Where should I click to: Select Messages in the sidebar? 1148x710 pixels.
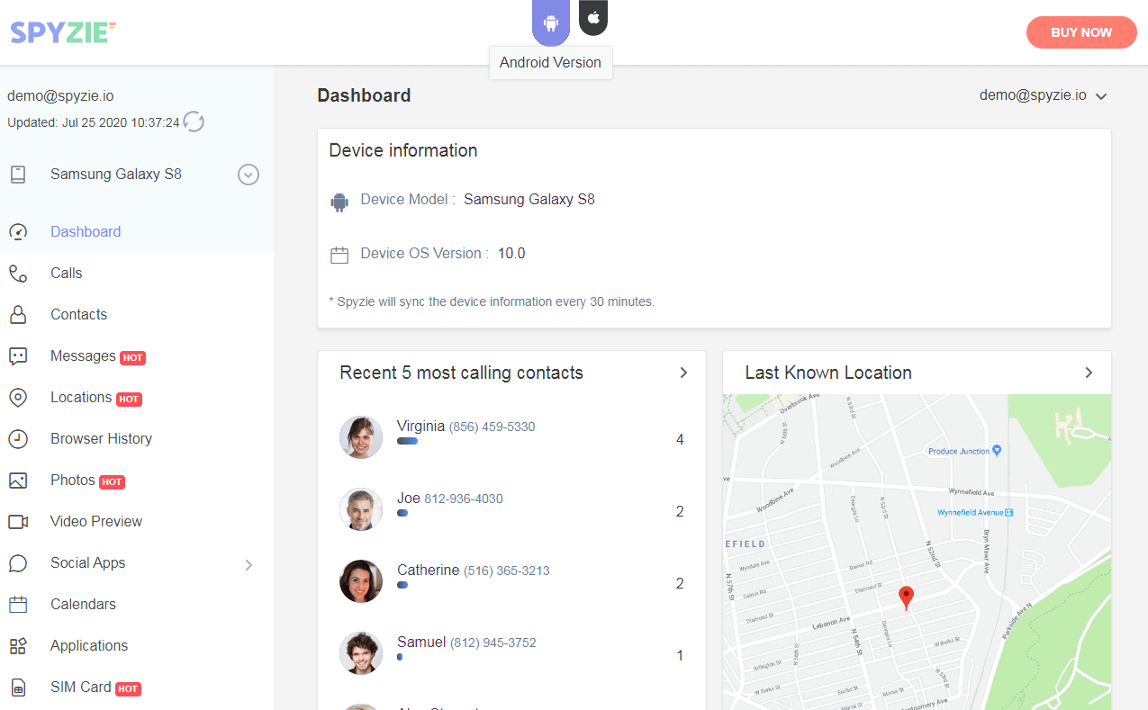pyautogui.click(x=83, y=356)
